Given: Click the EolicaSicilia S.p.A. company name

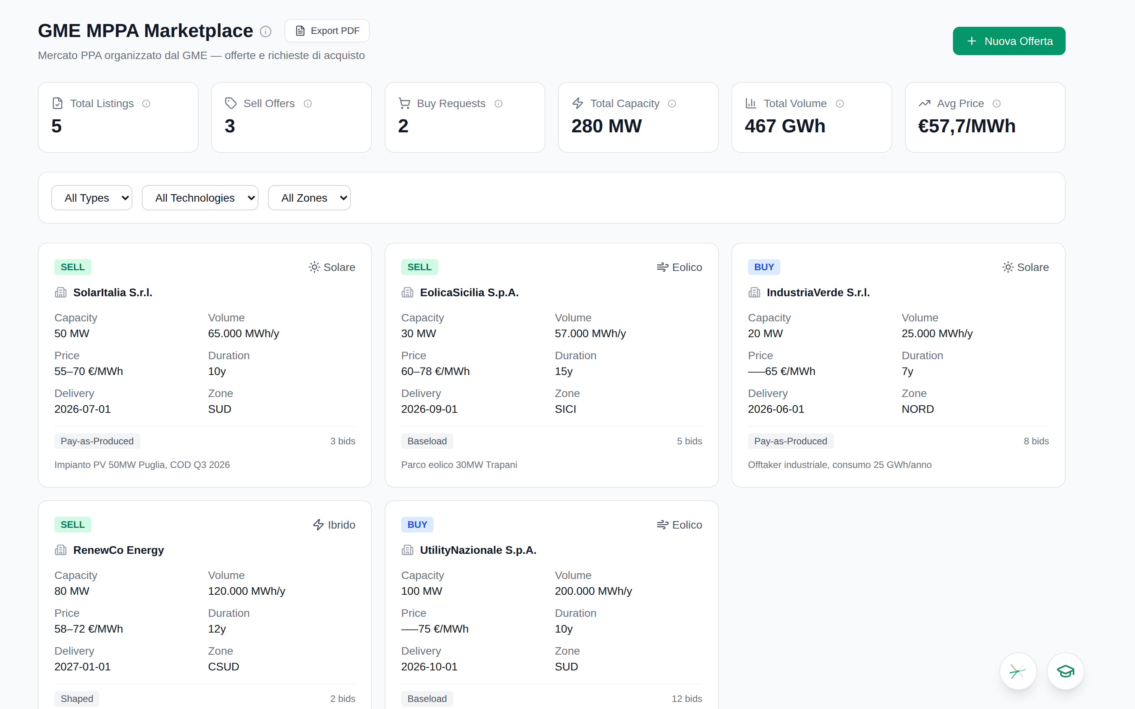Looking at the screenshot, I should click(469, 293).
